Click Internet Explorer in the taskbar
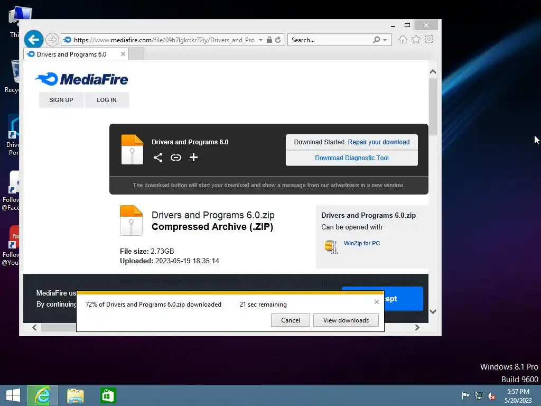The image size is (541, 406). 43,395
